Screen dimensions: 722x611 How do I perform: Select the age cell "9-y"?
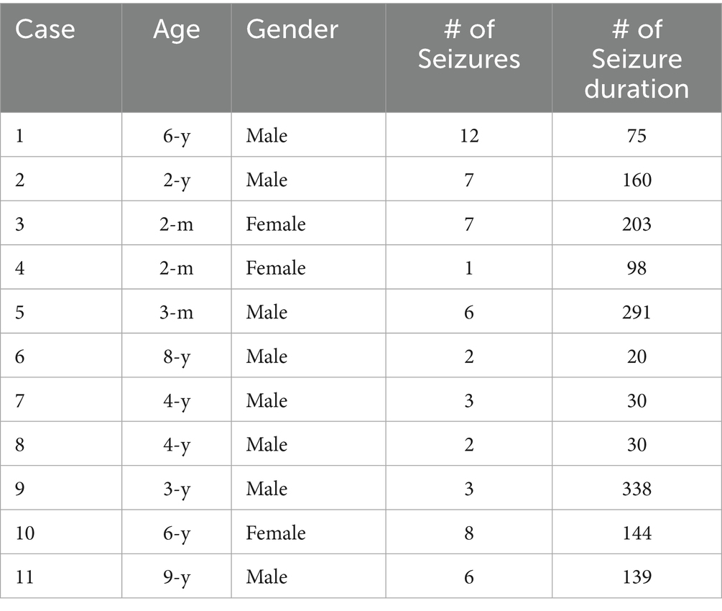tap(176, 577)
